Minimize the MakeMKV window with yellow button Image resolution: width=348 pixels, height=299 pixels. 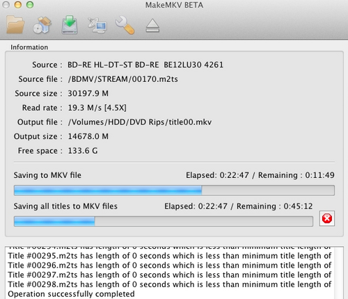pyautogui.click(x=18, y=5)
